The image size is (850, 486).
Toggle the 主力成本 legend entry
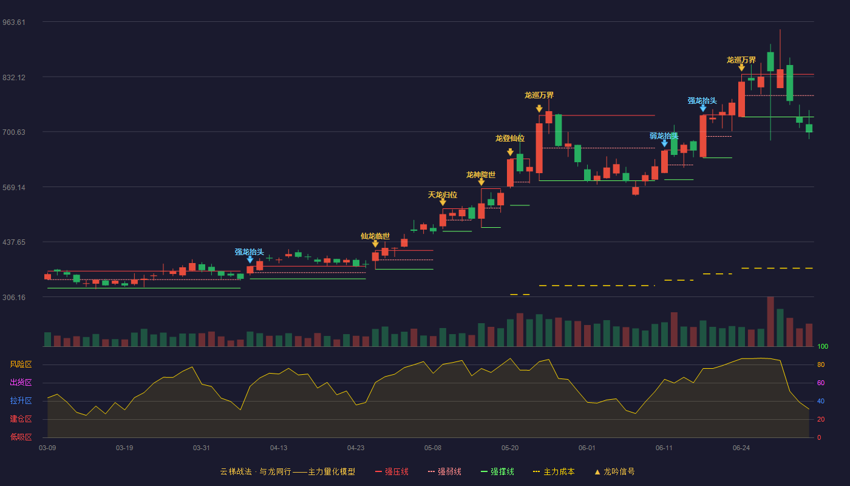point(554,471)
